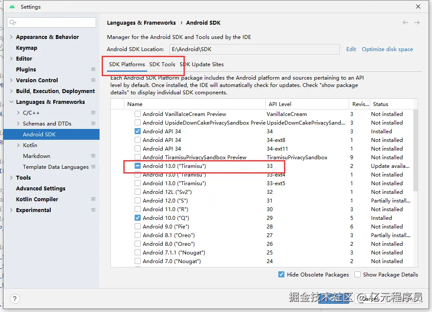Click the help question mark icon
This screenshot has height=312, width=432.
click(x=15, y=299)
